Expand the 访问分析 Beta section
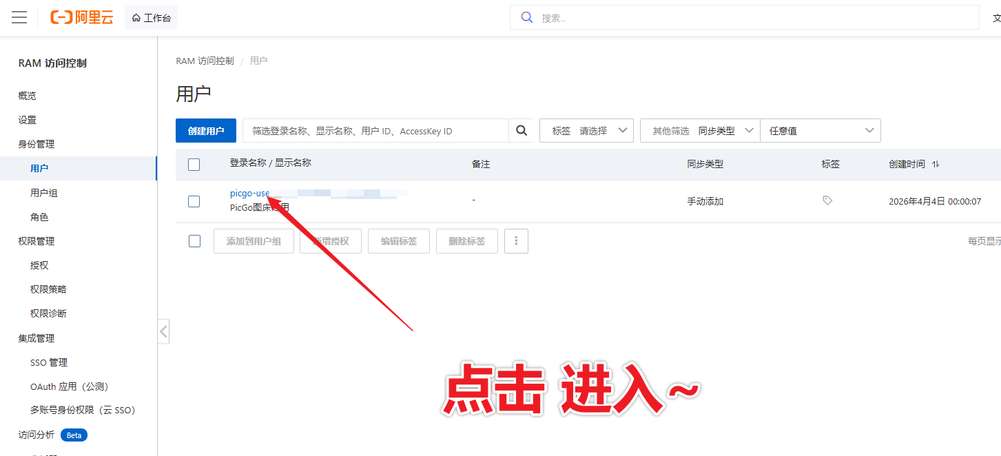Screen dimensions: 1001x456 click(52, 435)
